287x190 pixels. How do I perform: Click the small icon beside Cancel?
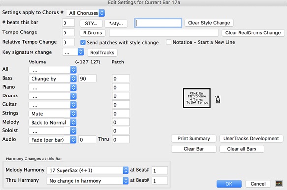tap(279, 183)
